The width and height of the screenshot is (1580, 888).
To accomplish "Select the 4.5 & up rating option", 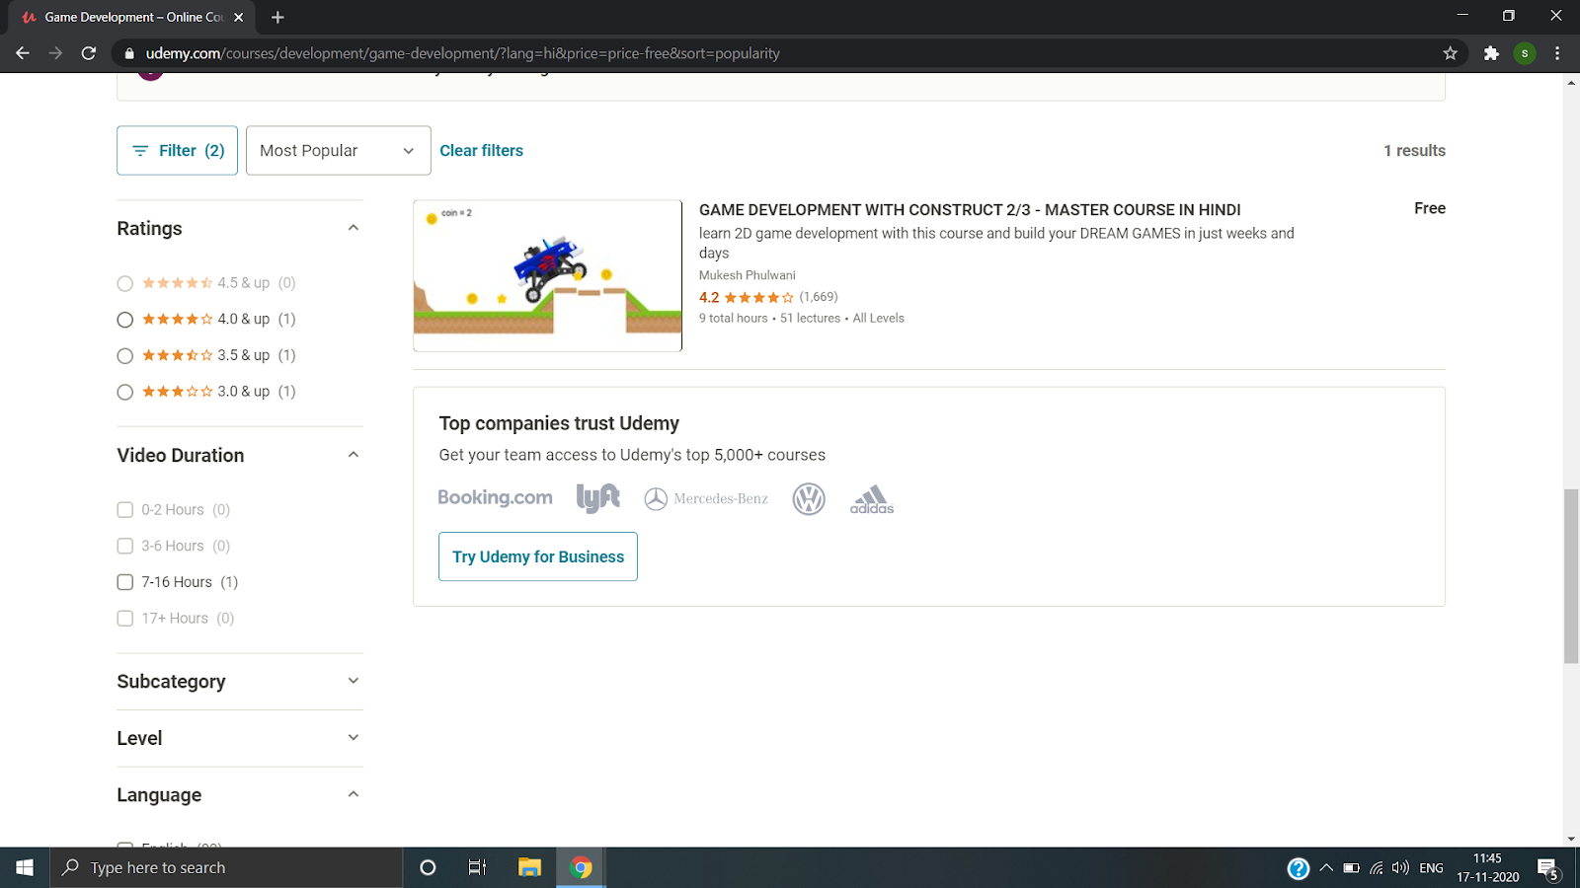I will click(124, 283).
